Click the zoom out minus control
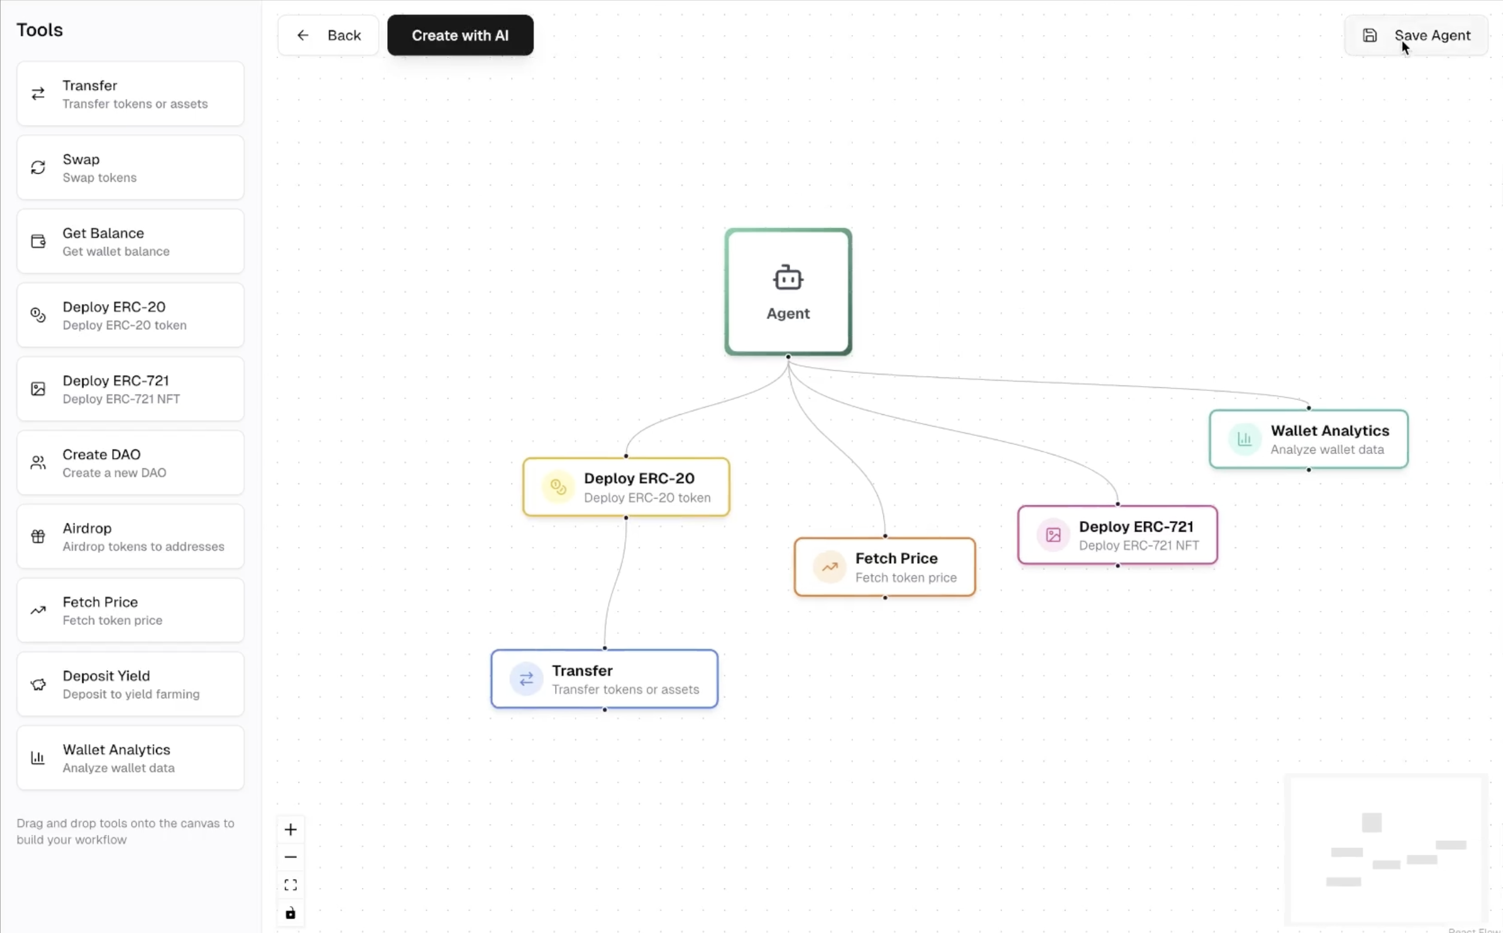Screen dimensions: 1503x933 [x=290, y=857]
